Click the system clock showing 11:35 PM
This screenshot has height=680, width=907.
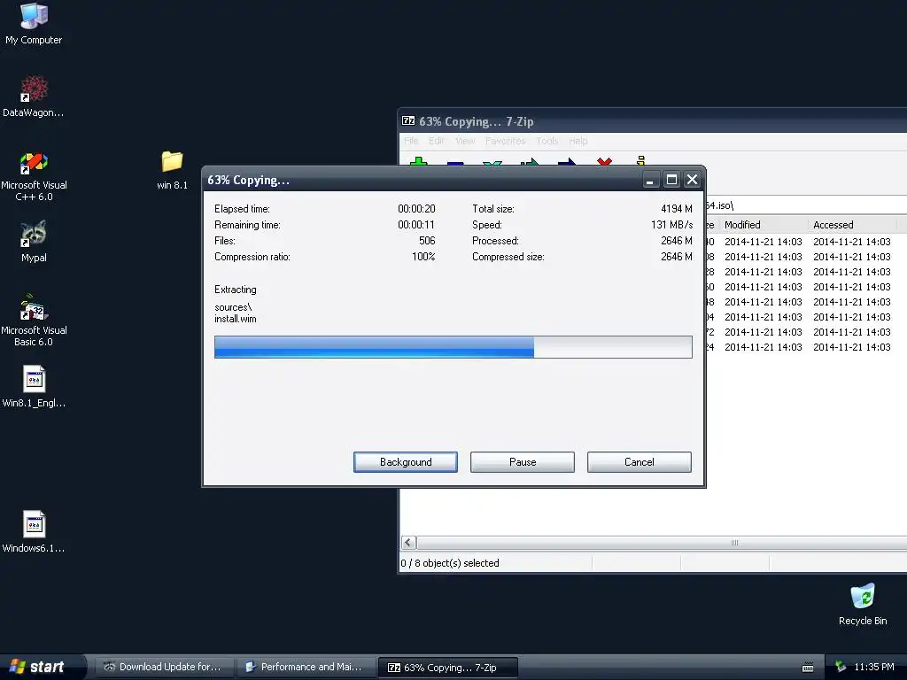(874, 668)
